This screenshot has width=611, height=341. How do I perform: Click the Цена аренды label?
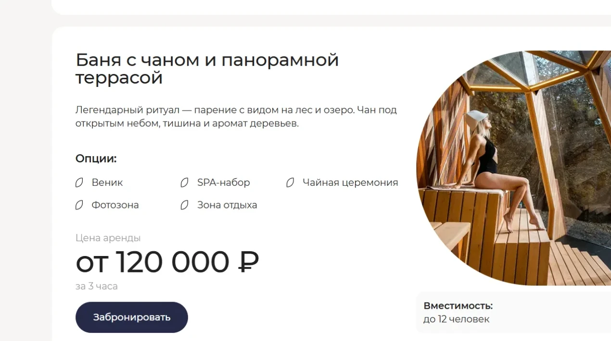coord(108,238)
